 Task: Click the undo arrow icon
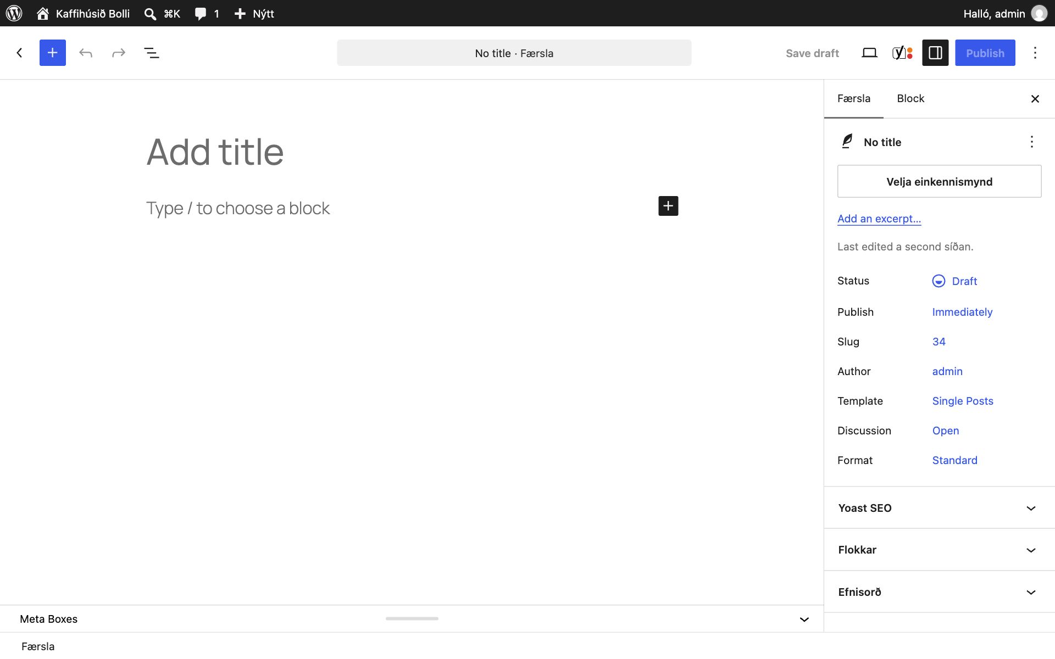[86, 53]
